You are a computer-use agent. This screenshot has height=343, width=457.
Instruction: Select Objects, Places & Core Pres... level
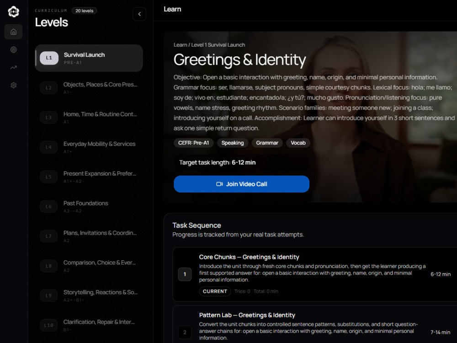click(89, 88)
